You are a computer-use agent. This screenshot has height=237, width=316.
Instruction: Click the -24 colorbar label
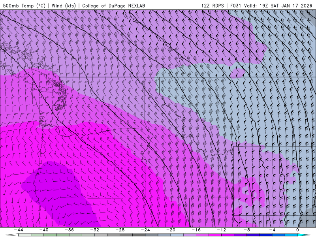(145, 230)
